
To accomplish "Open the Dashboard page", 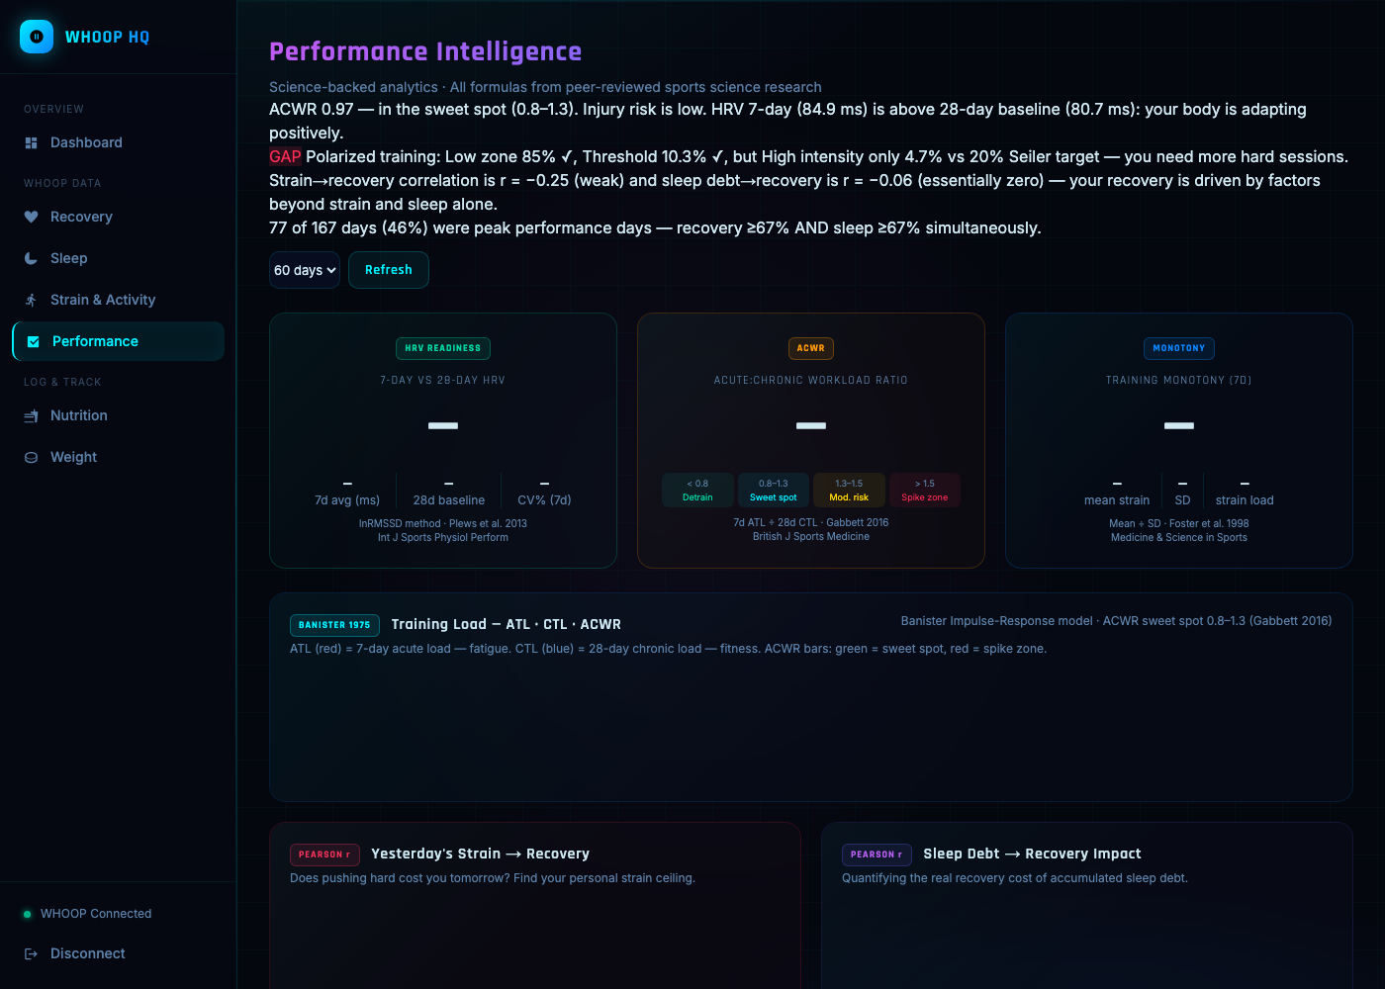I will coord(118,142).
